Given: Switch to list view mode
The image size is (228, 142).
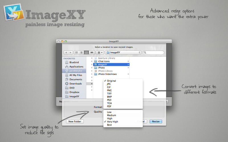Looking at the screenshot, I should pyautogui.click(x=82, y=53).
